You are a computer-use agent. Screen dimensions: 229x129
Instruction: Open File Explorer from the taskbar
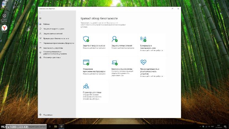56,127
